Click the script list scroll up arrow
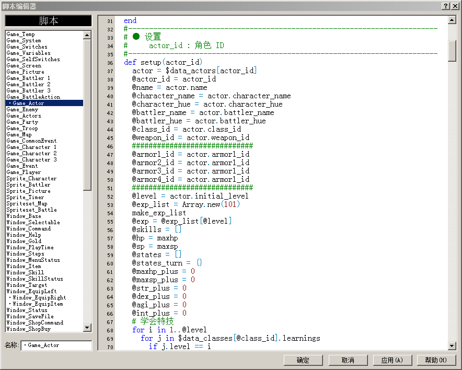Screen dimensions: 462x370 pyautogui.click(x=87, y=35)
